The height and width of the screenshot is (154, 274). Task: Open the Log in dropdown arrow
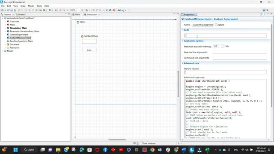[x=129, y=10]
